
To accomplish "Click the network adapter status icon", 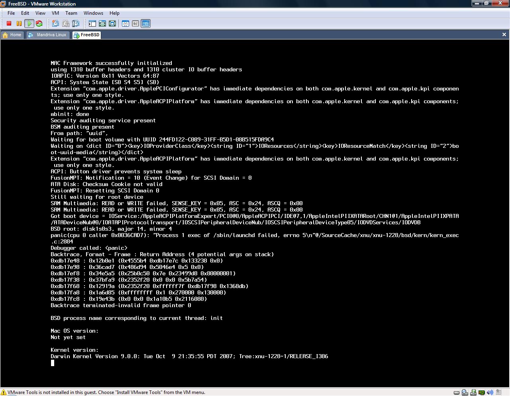I will pos(482,392).
